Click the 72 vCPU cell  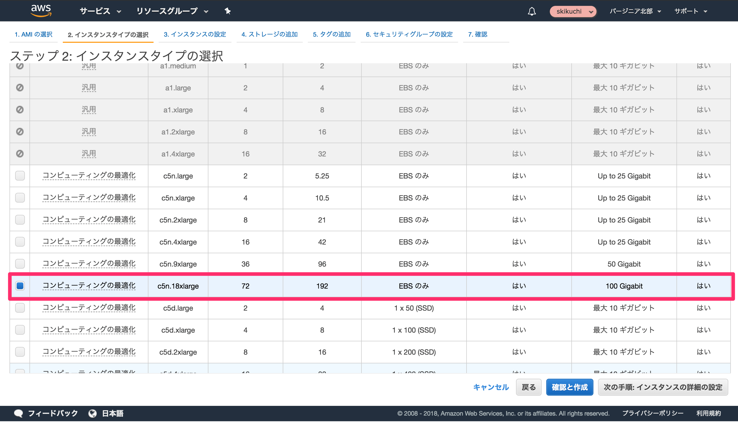tap(245, 286)
